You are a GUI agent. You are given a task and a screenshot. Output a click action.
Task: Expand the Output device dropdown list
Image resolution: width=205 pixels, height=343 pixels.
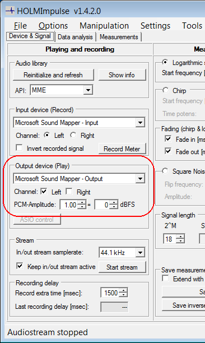(x=141, y=179)
